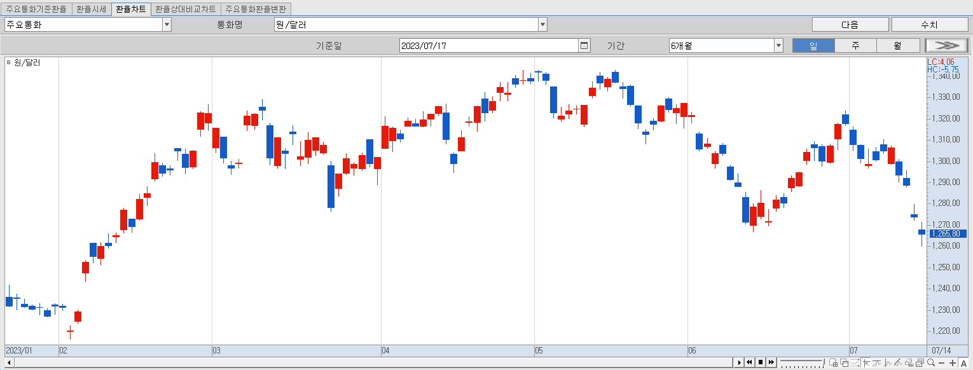Click the left arrow of horizontal scrollbar
The image size is (973, 370).
(8, 362)
